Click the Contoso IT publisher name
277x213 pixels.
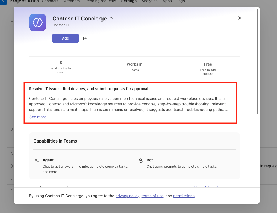(61, 25)
